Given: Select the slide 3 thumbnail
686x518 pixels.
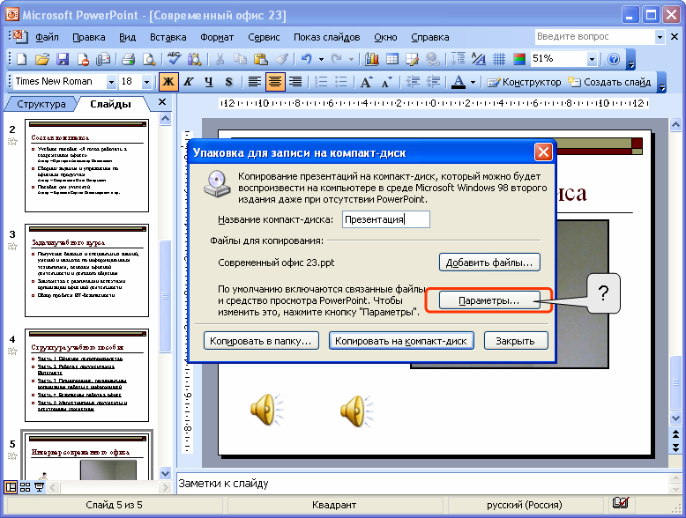Looking at the screenshot, I should pyautogui.click(x=86, y=270).
